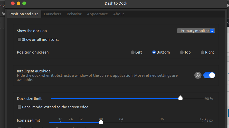
Task: Select Right dock position
Action: 202,52
